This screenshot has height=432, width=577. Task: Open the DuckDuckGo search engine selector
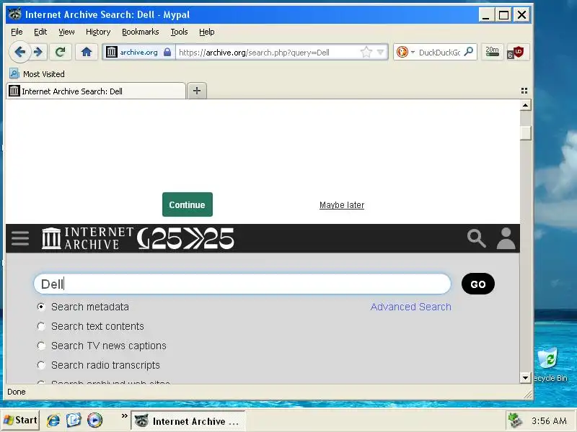405,52
